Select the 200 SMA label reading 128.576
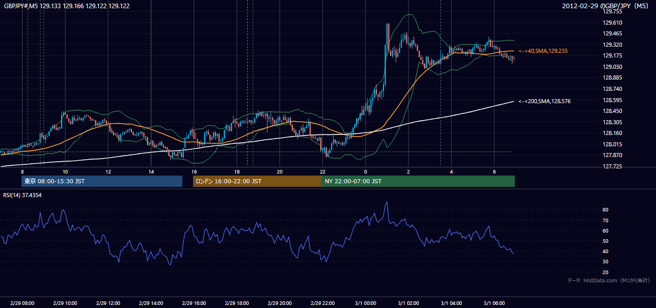The image size is (656, 308). tap(545, 101)
